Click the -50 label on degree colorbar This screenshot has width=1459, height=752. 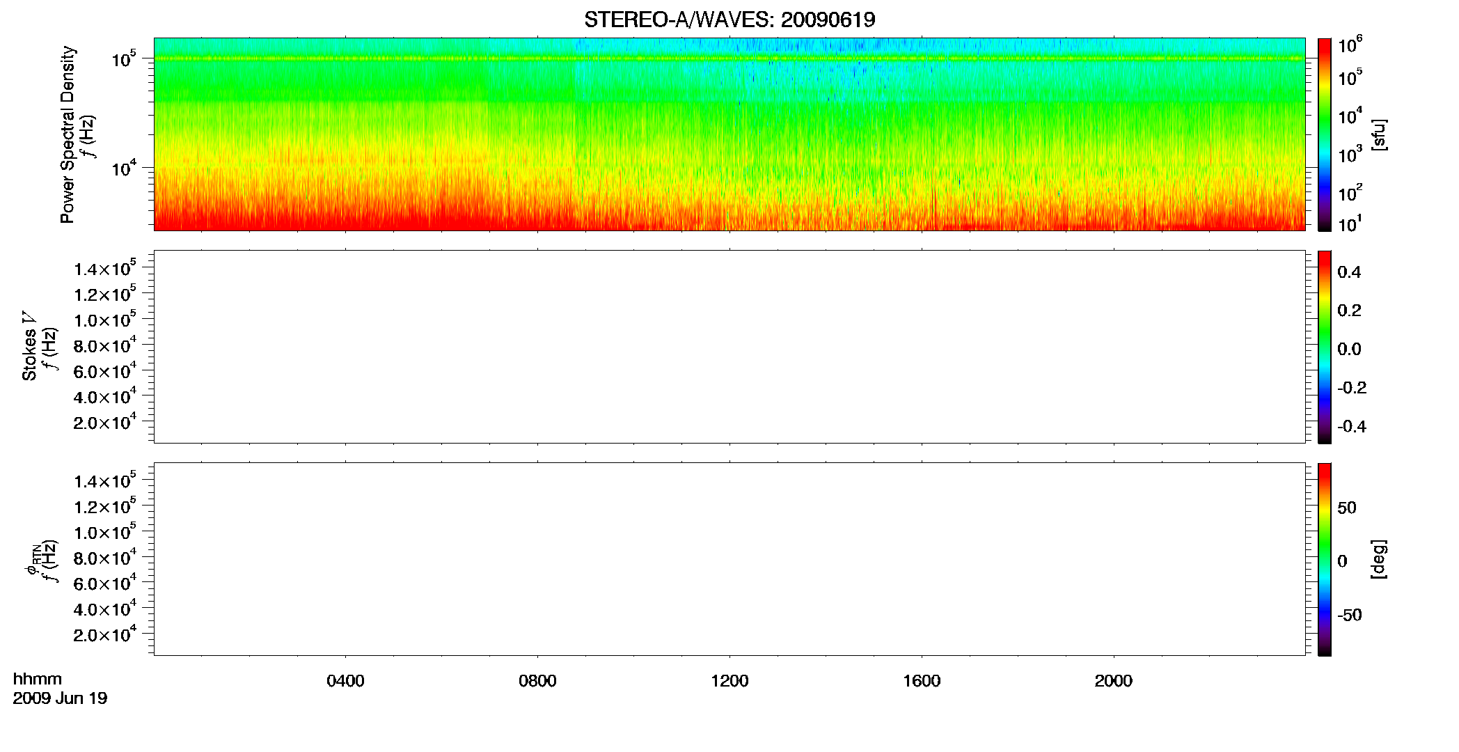[x=1350, y=615]
